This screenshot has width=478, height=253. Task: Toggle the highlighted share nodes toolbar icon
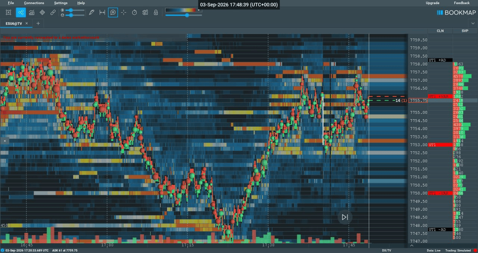tap(21, 12)
